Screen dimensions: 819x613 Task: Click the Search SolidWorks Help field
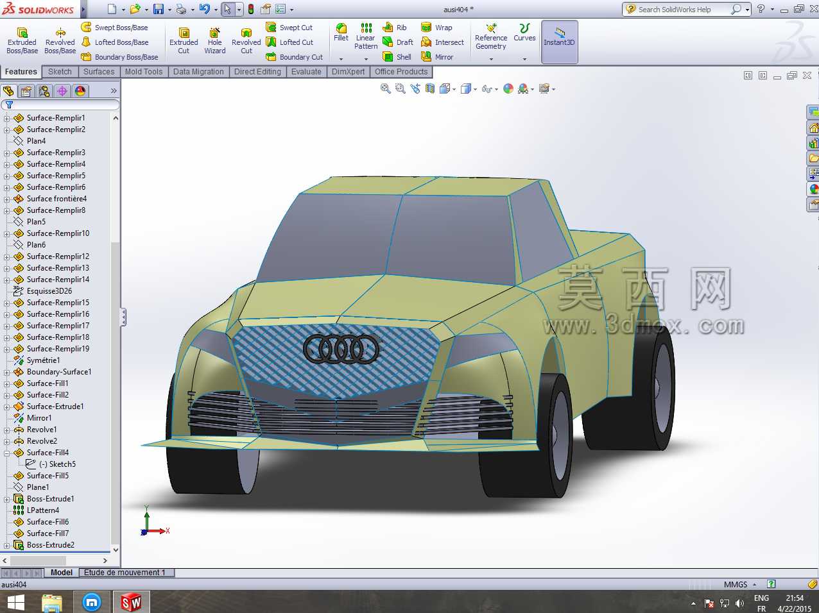pos(682,10)
